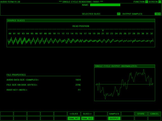162x121 pixels.
Task: Click the <<SLICE button
Action: (x=74, y=114)
